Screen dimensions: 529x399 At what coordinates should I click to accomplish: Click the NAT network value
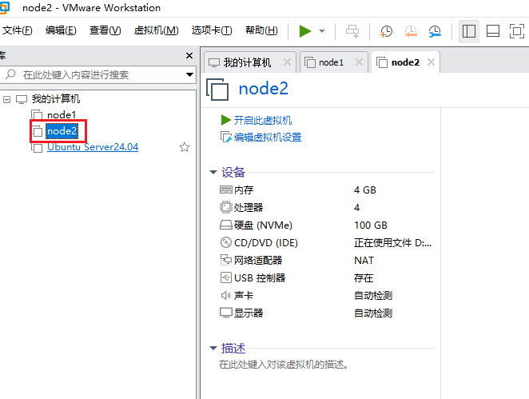[x=364, y=260]
